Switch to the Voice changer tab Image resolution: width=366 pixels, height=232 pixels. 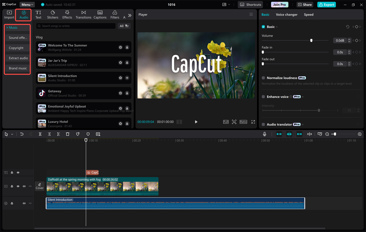click(287, 14)
